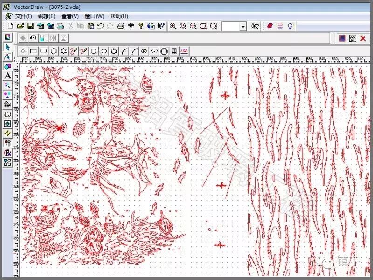
Task: Click the clipboard Paste icon
Action: tap(90, 26)
